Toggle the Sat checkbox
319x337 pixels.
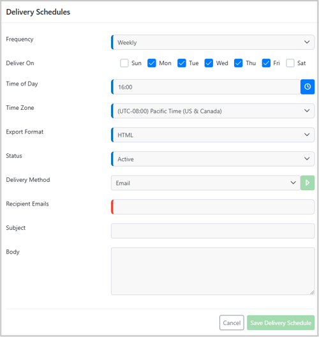(290, 63)
